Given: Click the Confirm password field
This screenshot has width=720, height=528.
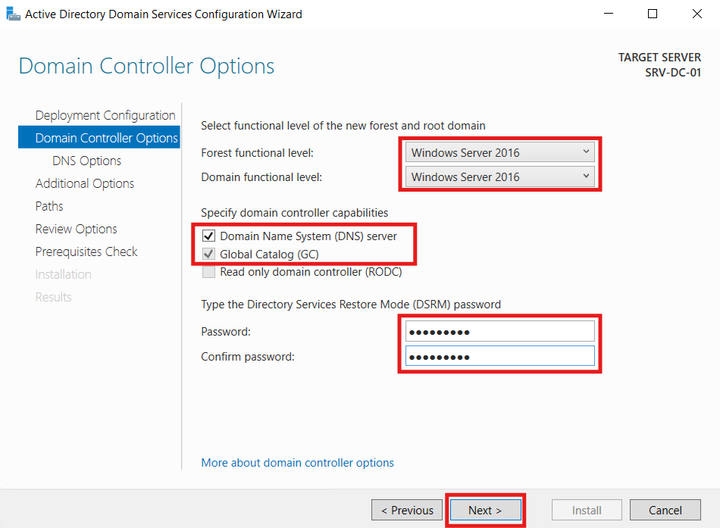Looking at the screenshot, I should [x=499, y=356].
